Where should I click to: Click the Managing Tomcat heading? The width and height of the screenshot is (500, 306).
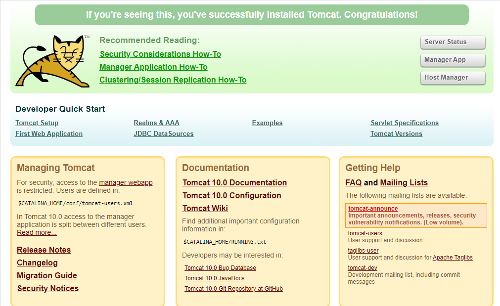[56, 168]
